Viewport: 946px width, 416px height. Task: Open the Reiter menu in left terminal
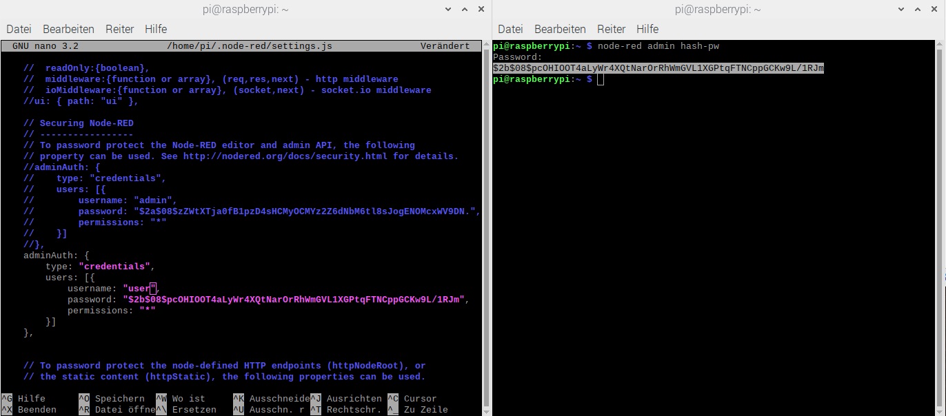coord(119,29)
